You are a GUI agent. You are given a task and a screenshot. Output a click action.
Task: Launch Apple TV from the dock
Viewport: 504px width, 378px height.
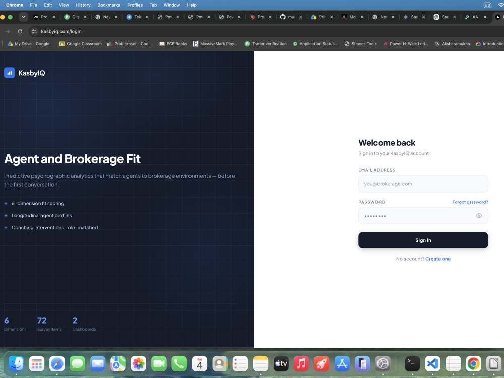coord(281,364)
